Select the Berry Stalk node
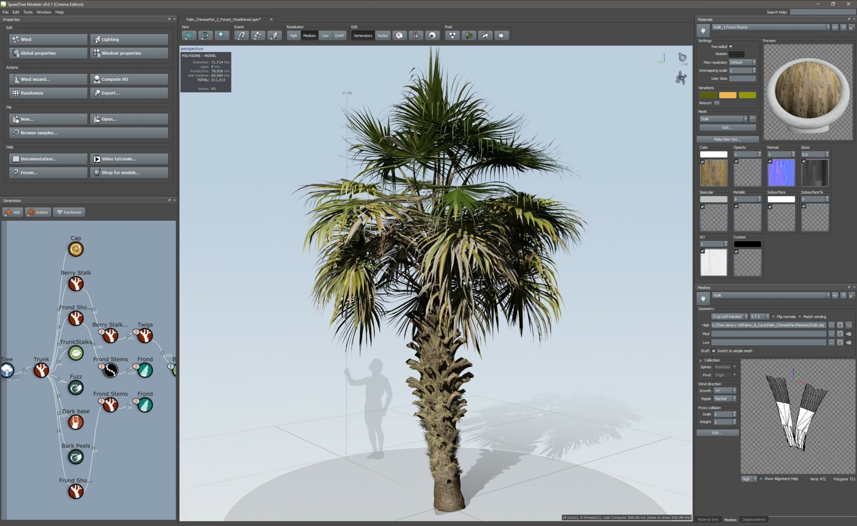 pos(76,284)
